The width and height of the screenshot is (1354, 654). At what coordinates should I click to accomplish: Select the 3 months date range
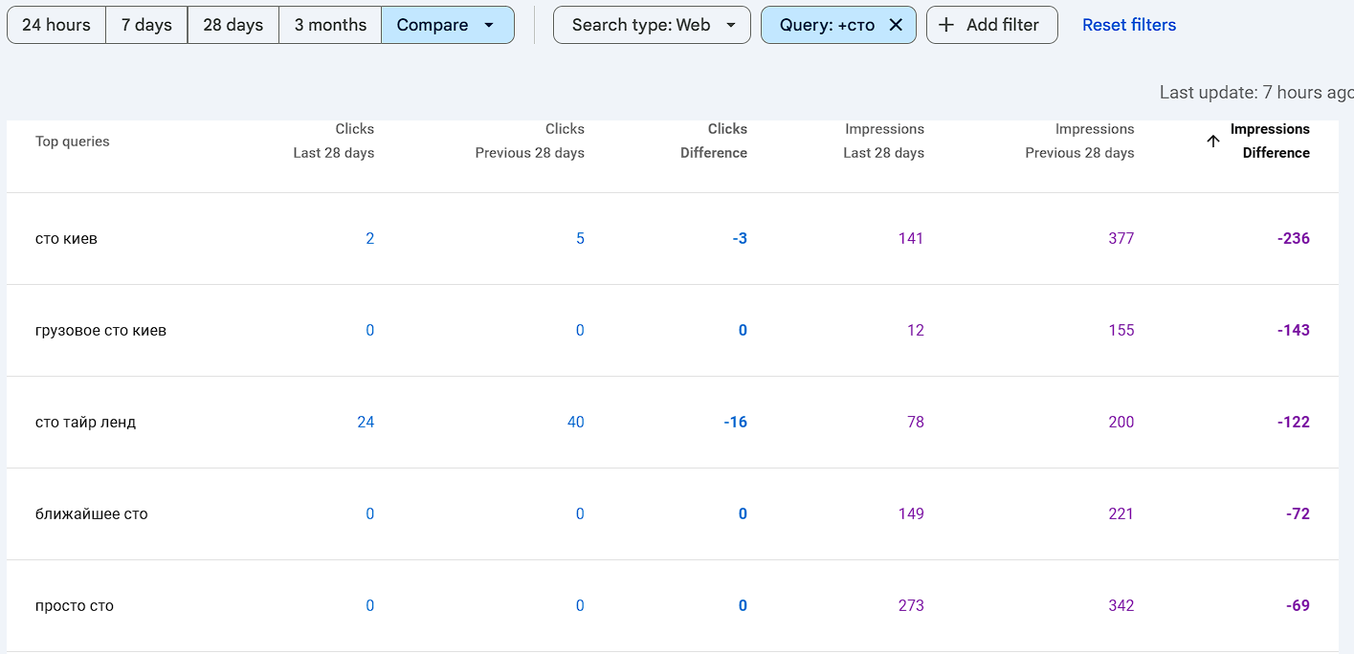click(330, 25)
